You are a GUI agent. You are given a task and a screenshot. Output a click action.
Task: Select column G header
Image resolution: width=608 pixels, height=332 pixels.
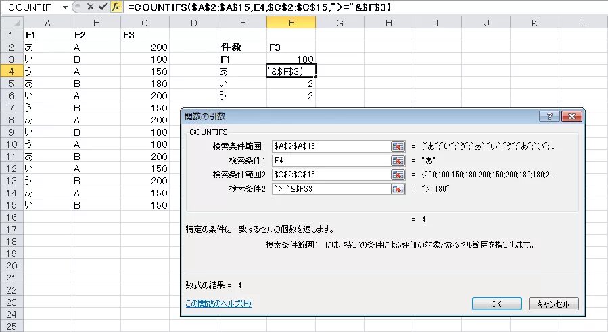[340, 23]
